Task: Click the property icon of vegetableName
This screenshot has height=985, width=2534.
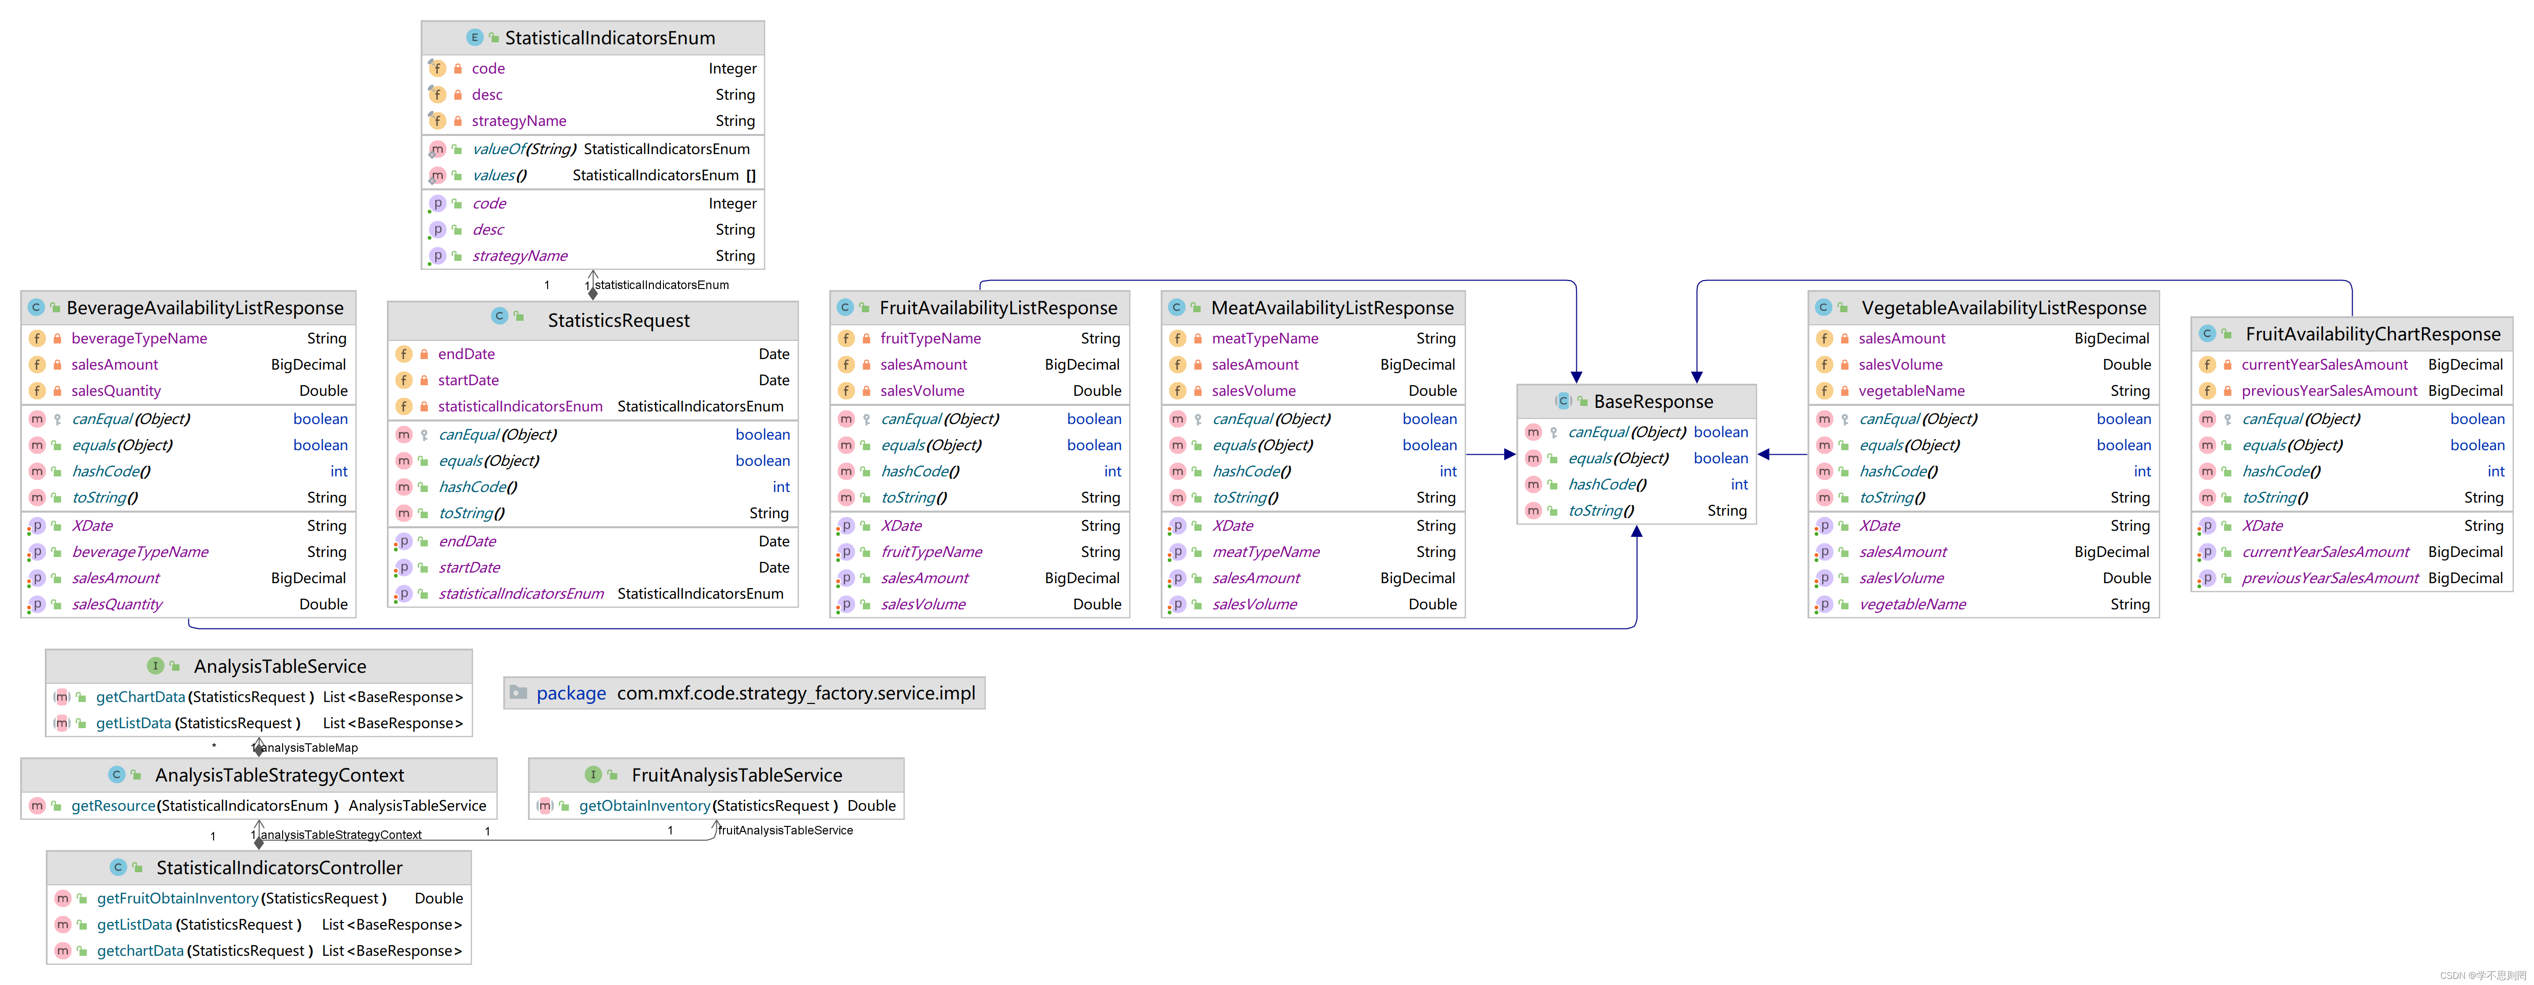Action: pos(1824,605)
